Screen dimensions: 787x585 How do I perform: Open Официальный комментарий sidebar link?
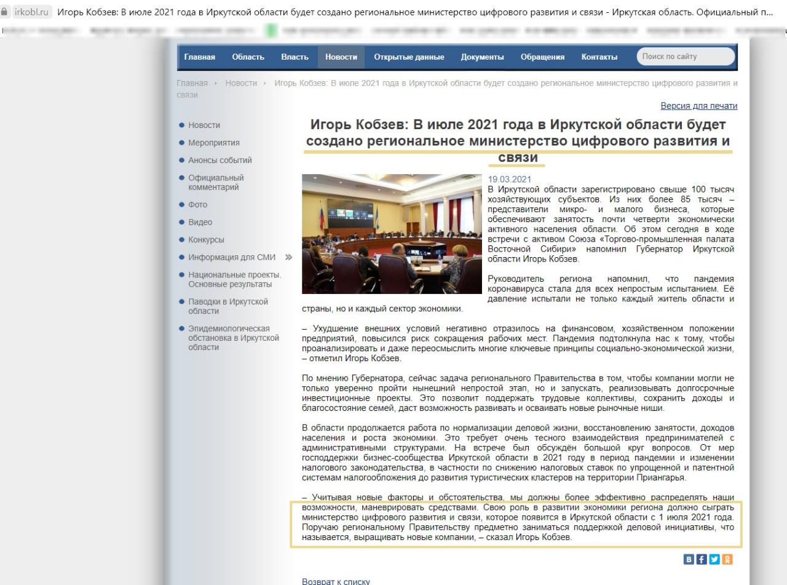[216, 182]
